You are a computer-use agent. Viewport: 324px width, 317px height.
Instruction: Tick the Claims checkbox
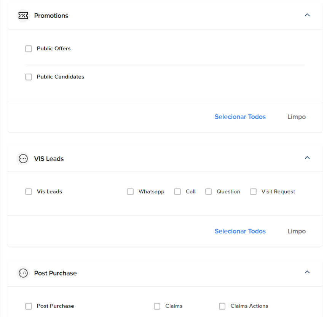tap(157, 306)
